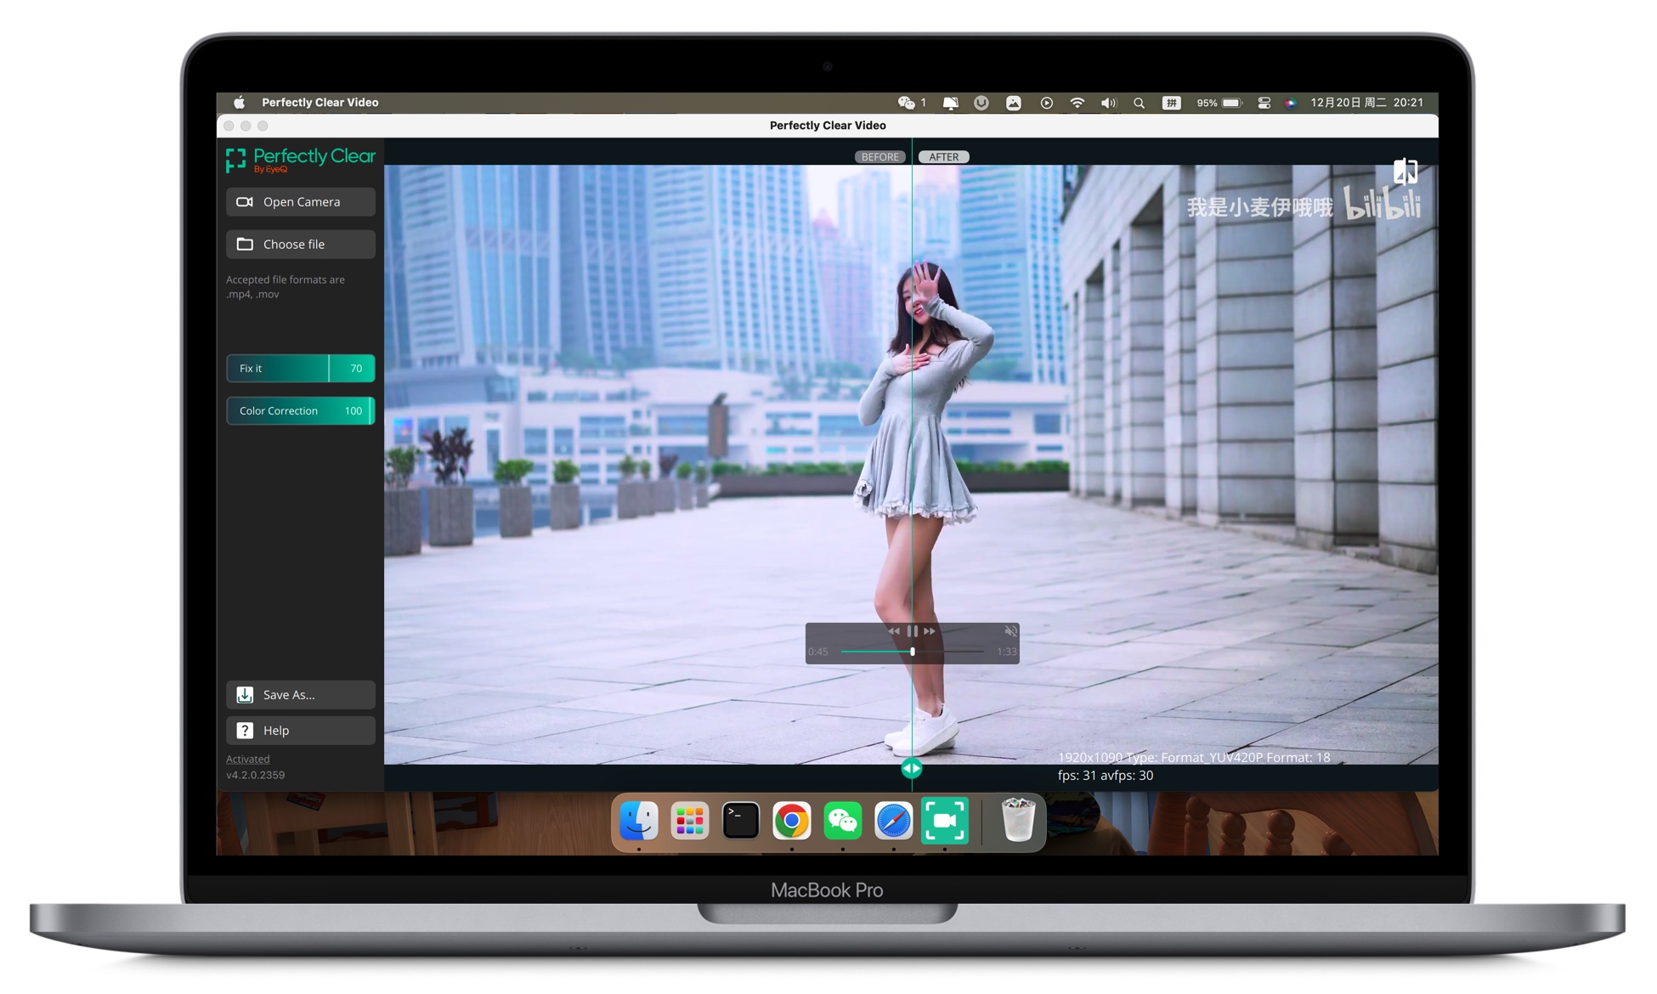The width and height of the screenshot is (1657, 994).
Task: Click the video playback timeline scrubber
Action: (x=911, y=652)
